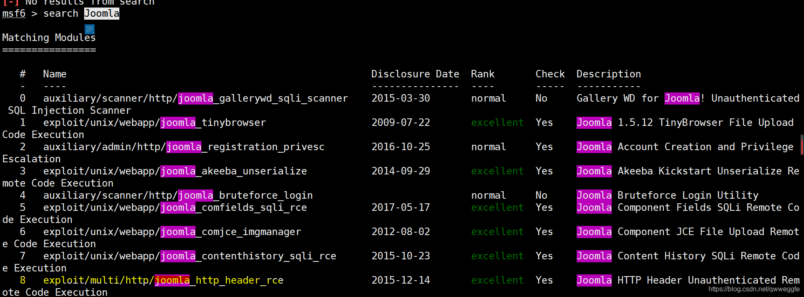Select module joomla_bruteforce_login path

tap(178, 195)
